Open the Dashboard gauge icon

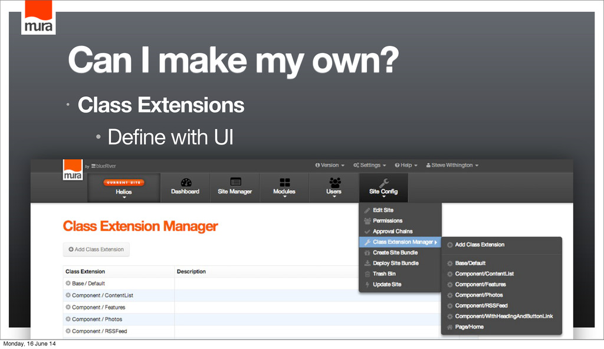186,182
